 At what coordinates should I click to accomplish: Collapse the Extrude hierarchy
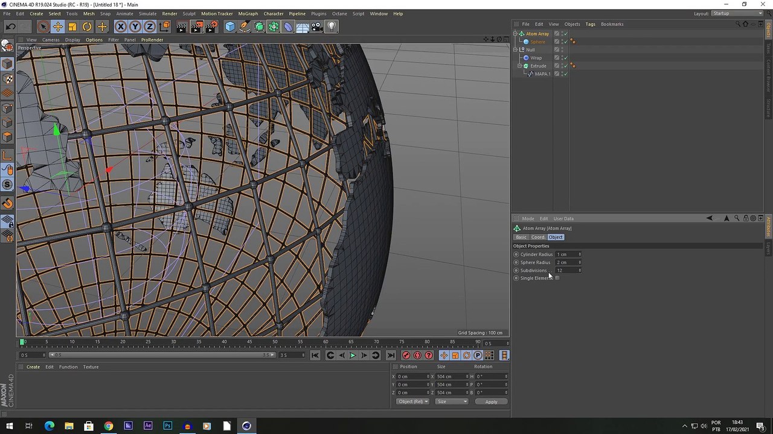click(x=519, y=66)
